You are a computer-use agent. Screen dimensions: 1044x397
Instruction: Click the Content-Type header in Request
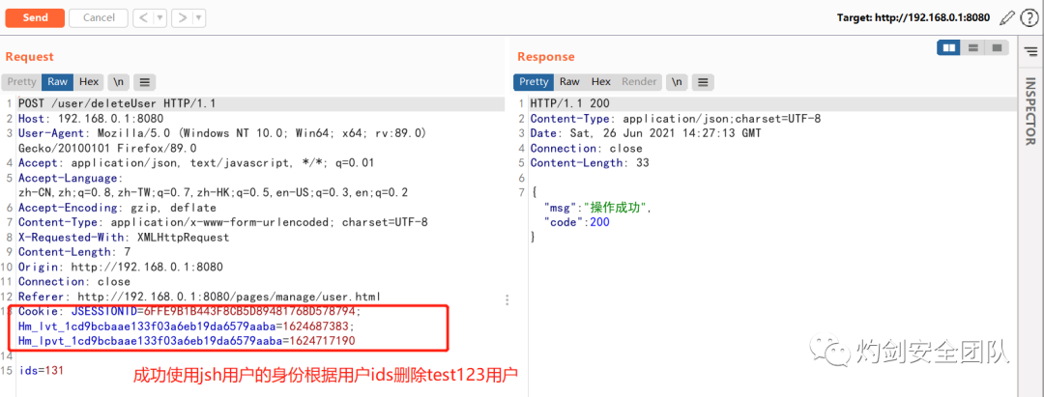click(x=223, y=222)
